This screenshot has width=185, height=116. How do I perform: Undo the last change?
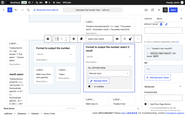click(16, 10)
